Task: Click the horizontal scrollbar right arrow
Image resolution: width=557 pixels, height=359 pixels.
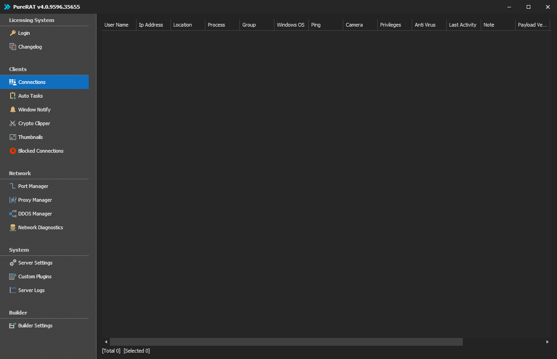Action: [x=547, y=342]
